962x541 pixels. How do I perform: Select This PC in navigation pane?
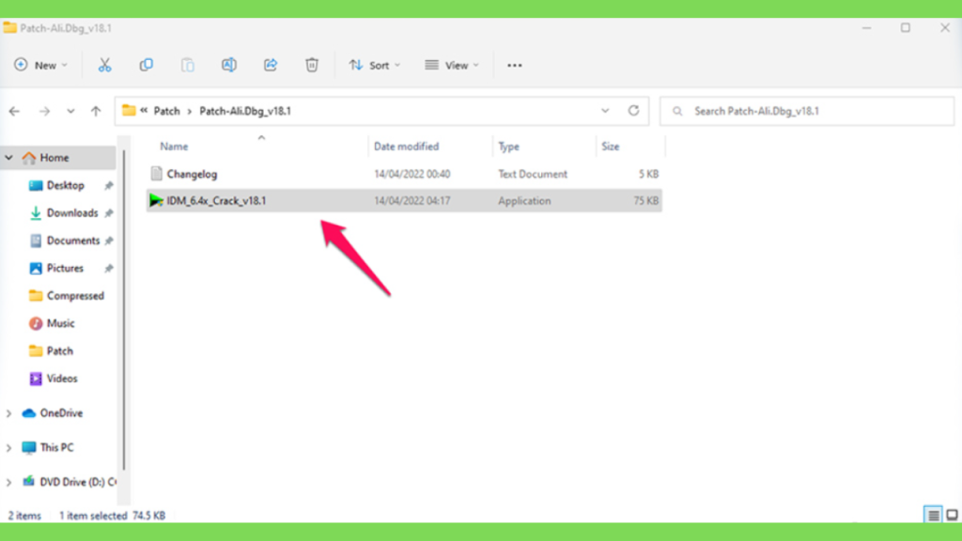point(56,448)
